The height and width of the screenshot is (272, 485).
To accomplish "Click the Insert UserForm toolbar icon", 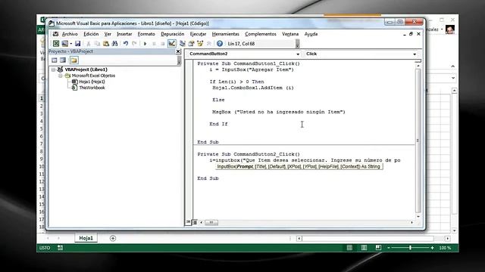I will [64, 44].
